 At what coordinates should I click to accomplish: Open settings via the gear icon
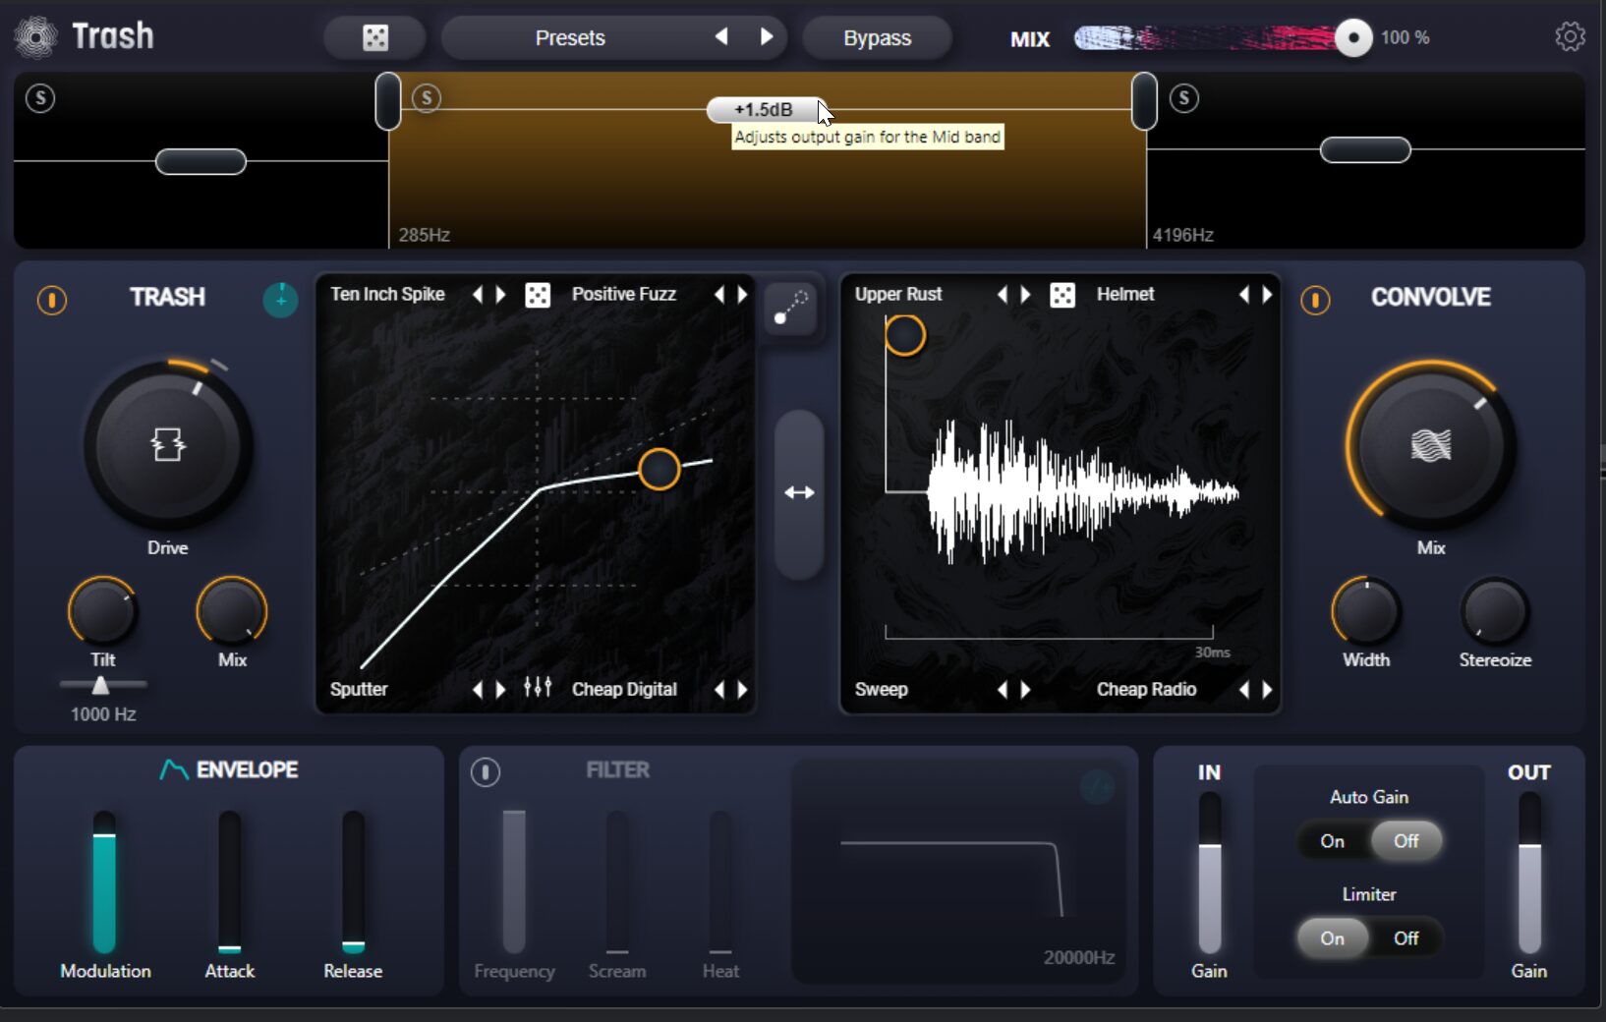click(x=1570, y=37)
